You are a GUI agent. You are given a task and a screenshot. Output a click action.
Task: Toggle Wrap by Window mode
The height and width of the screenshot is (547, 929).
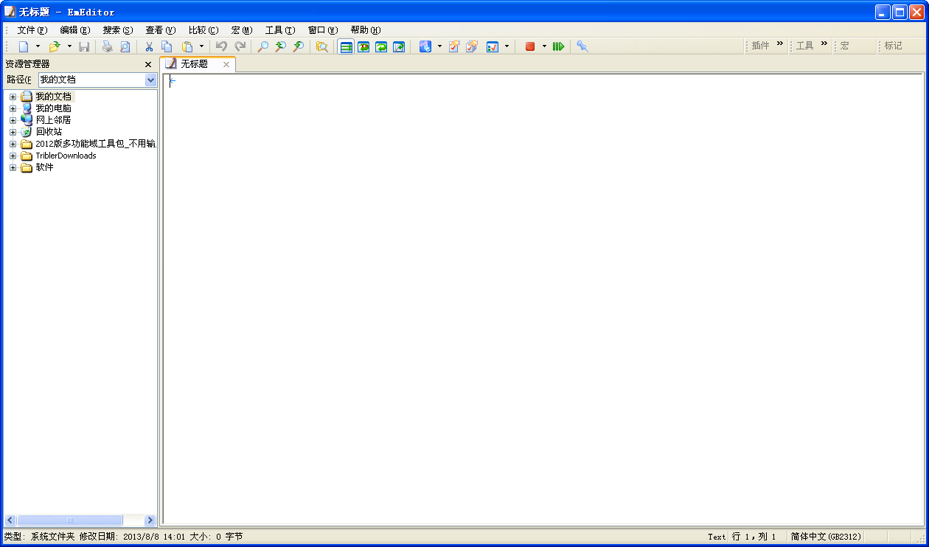[x=381, y=46]
